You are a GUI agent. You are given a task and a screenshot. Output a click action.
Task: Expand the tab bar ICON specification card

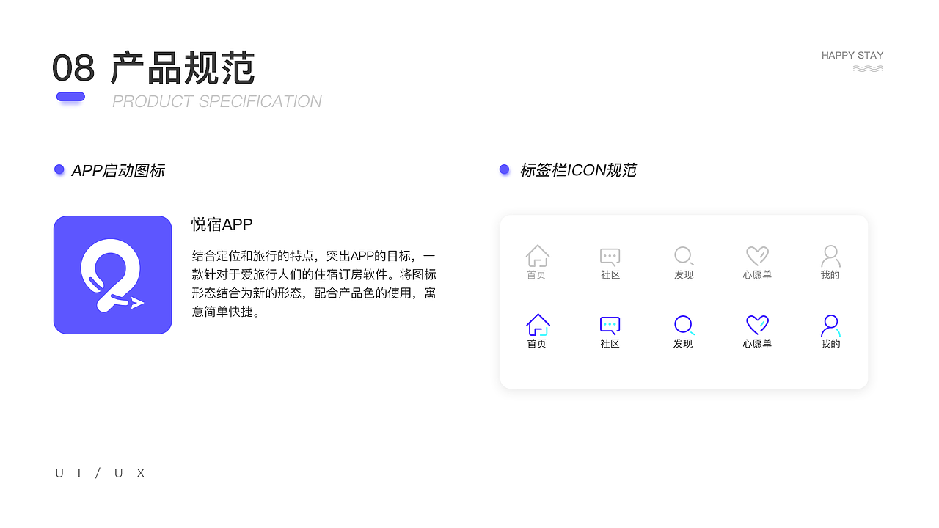[684, 301]
